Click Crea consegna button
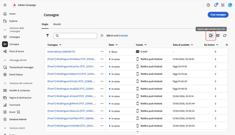The width and height of the screenshot is (235, 135). click(218, 15)
